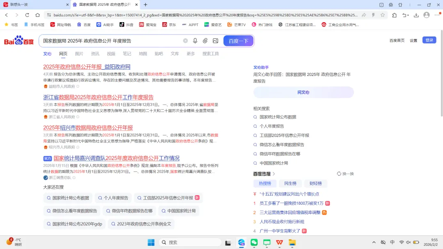Open the Edge browser taskbar icon
Image resolution: width=443 pixels, height=249 pixels.
[241, 242]
